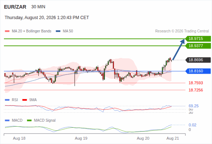Click the Aug 18 date axis label
This screenshot has width=212, height=144.
pyautogui.click(x=19, y=138)
